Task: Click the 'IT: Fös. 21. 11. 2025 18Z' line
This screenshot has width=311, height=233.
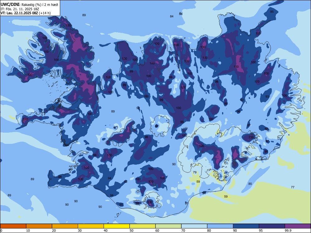Action: 20,9
